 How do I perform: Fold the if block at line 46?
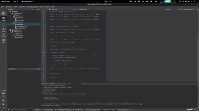point(46,52)
